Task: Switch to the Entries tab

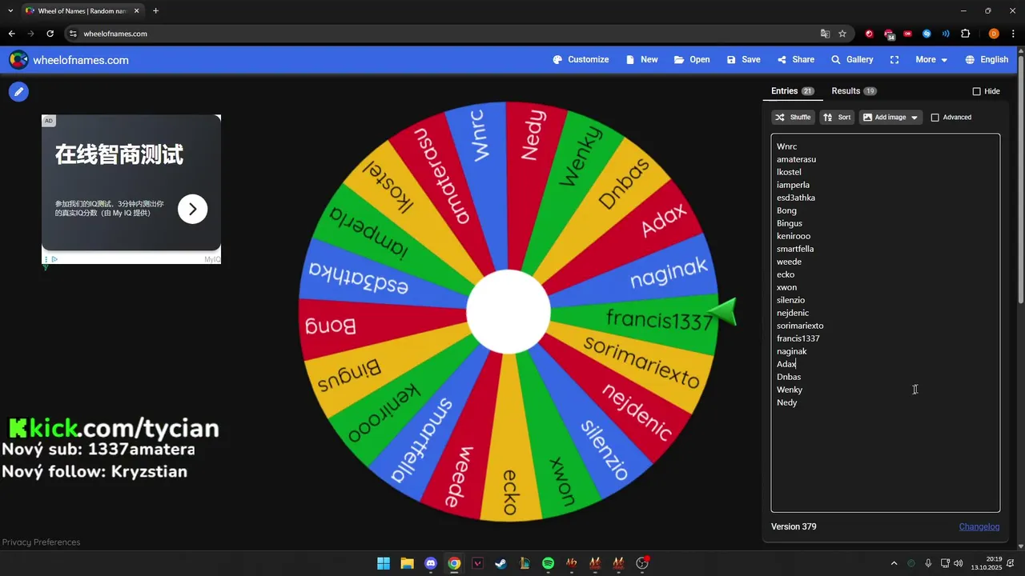Action: (792, 91)
